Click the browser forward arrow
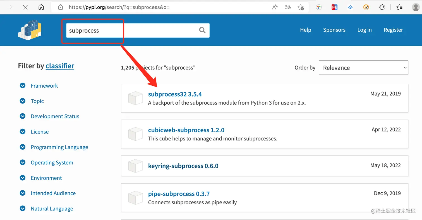Viewport: 422px width, 220px height. tap(10, 7)
